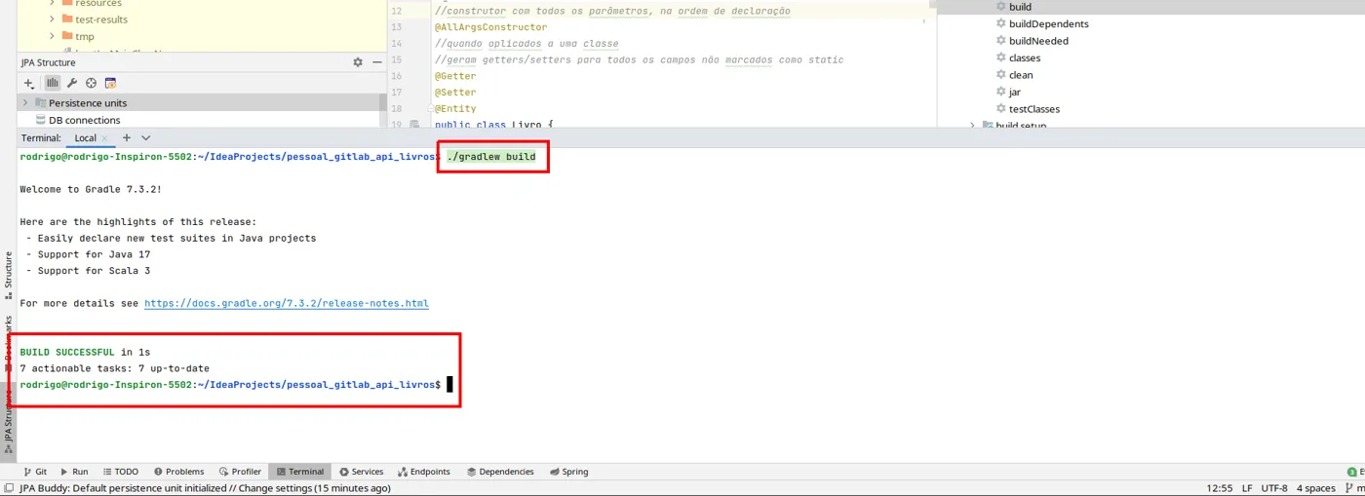
Task: Click the BUILD SUCCESSFUL text in terminal
Action: pos(67,352)
